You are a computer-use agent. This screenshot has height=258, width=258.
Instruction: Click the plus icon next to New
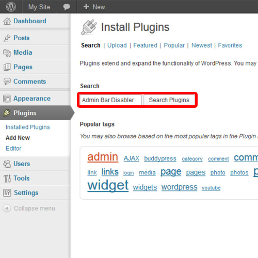86,7
